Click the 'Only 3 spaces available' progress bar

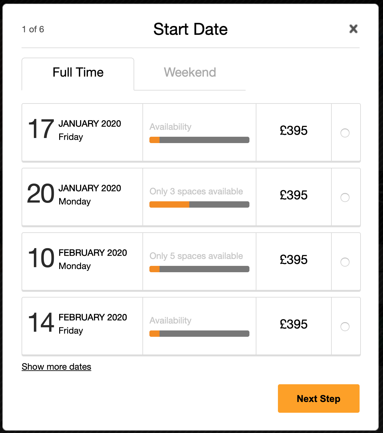[199, 204]
